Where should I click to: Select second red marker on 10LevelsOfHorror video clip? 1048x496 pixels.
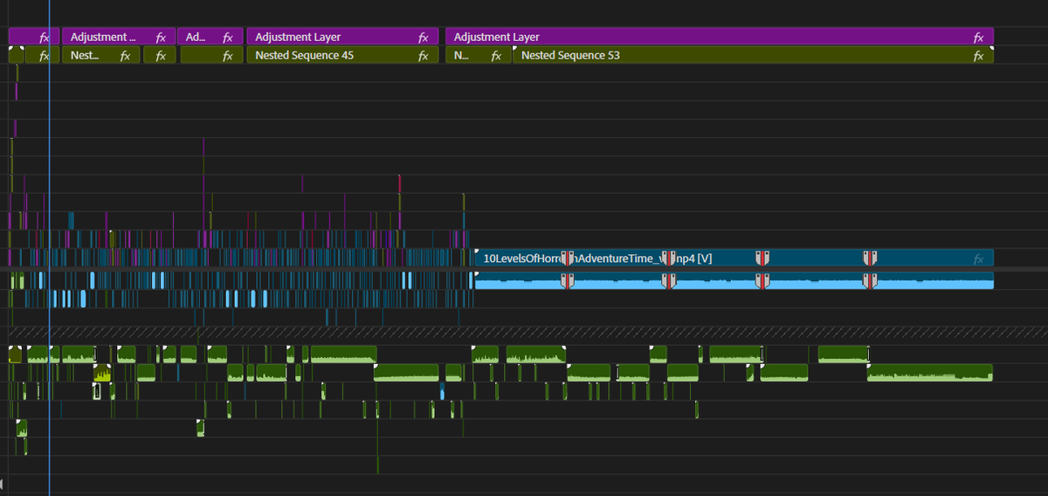[670, 258]
